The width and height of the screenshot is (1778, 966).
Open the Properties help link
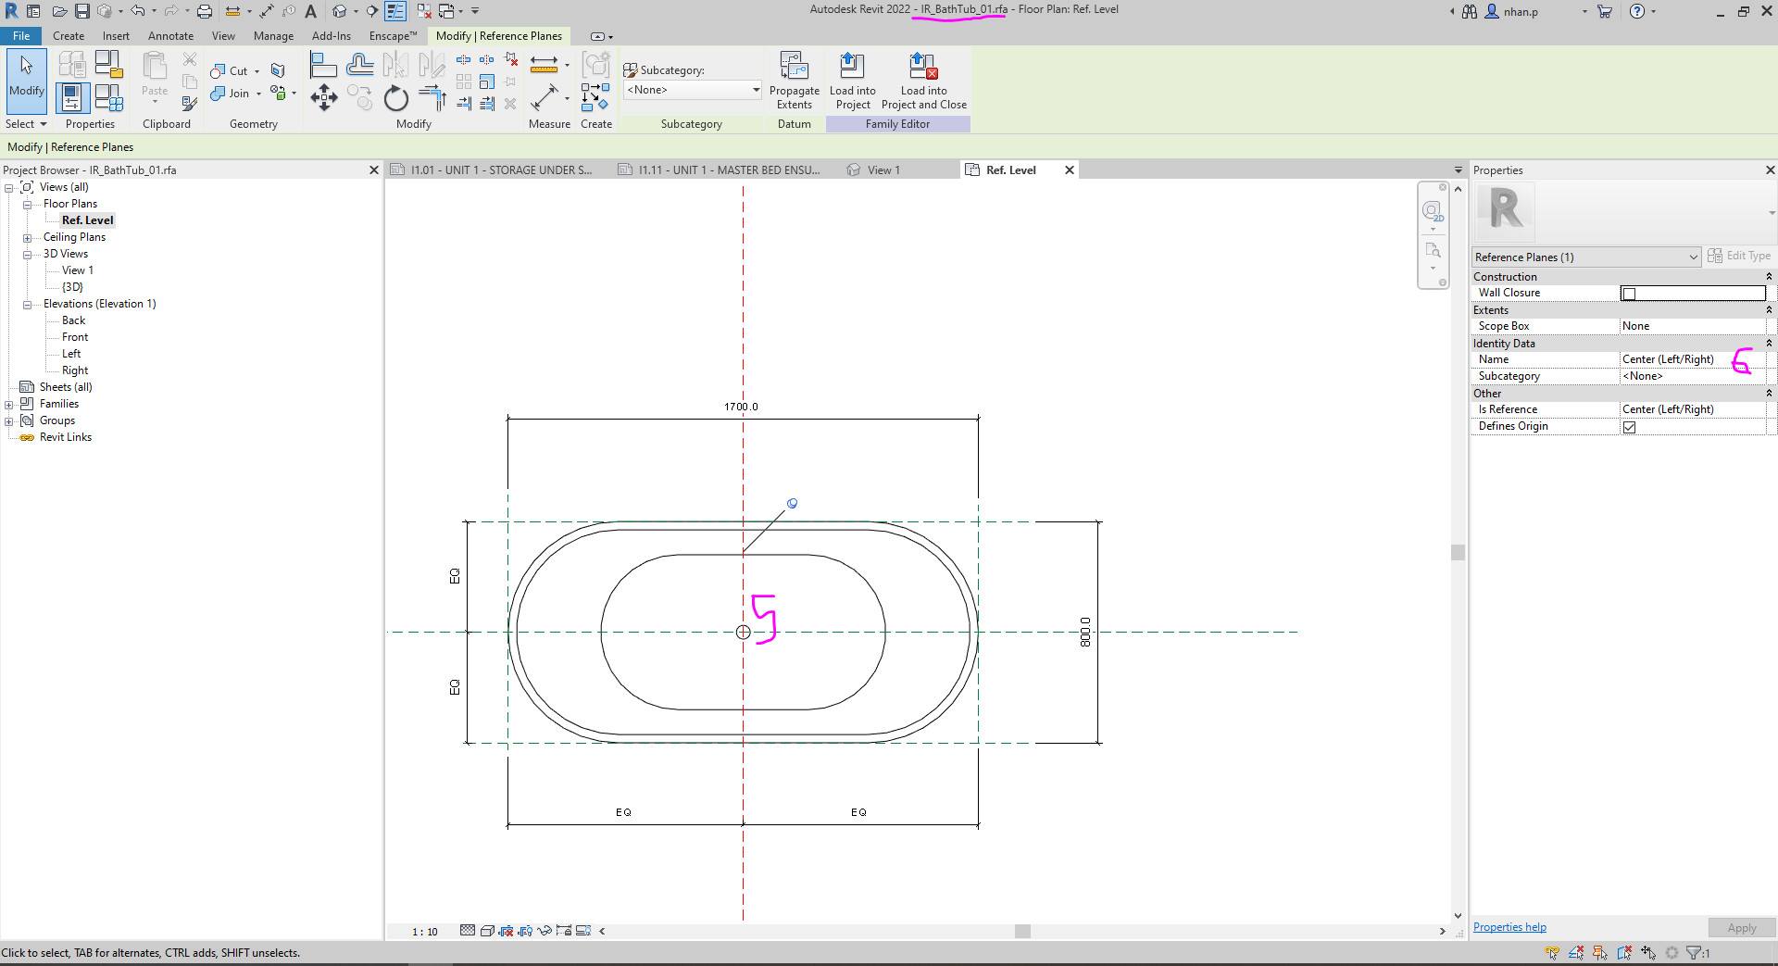[1509, 926]
